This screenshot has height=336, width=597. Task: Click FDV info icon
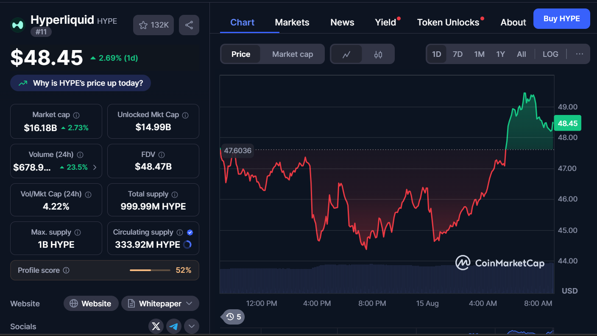click(162, 155)
